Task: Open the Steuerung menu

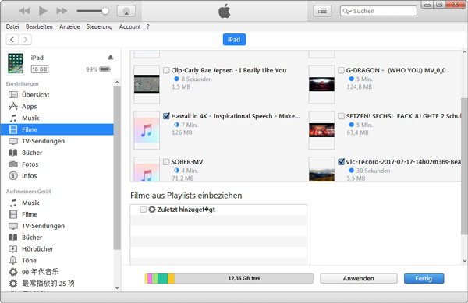Action: [x=99, y=26]
